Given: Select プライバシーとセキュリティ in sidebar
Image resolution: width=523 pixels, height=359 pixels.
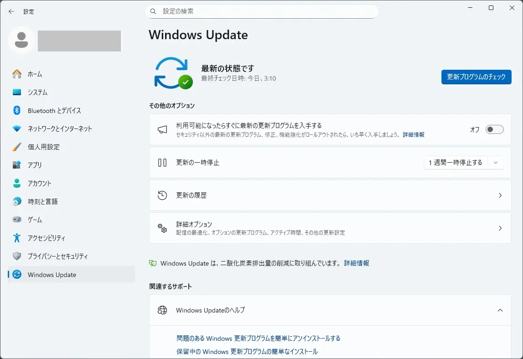Looking at the screenshot, I should (x=72, y=256).
